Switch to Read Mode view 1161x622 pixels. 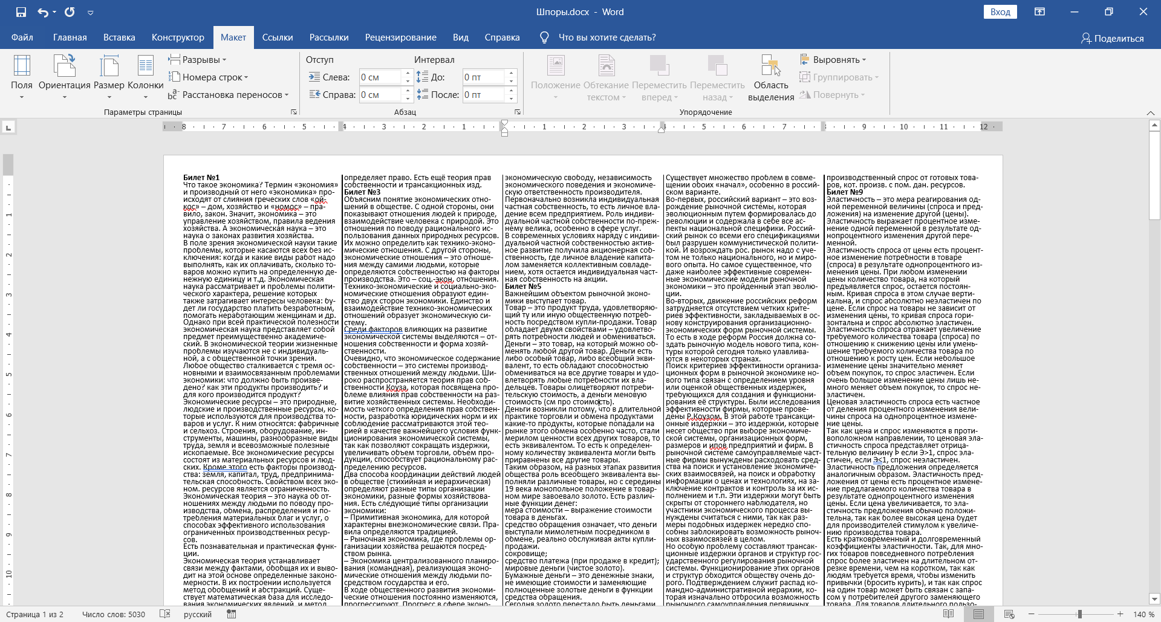[x=949, y=614]
